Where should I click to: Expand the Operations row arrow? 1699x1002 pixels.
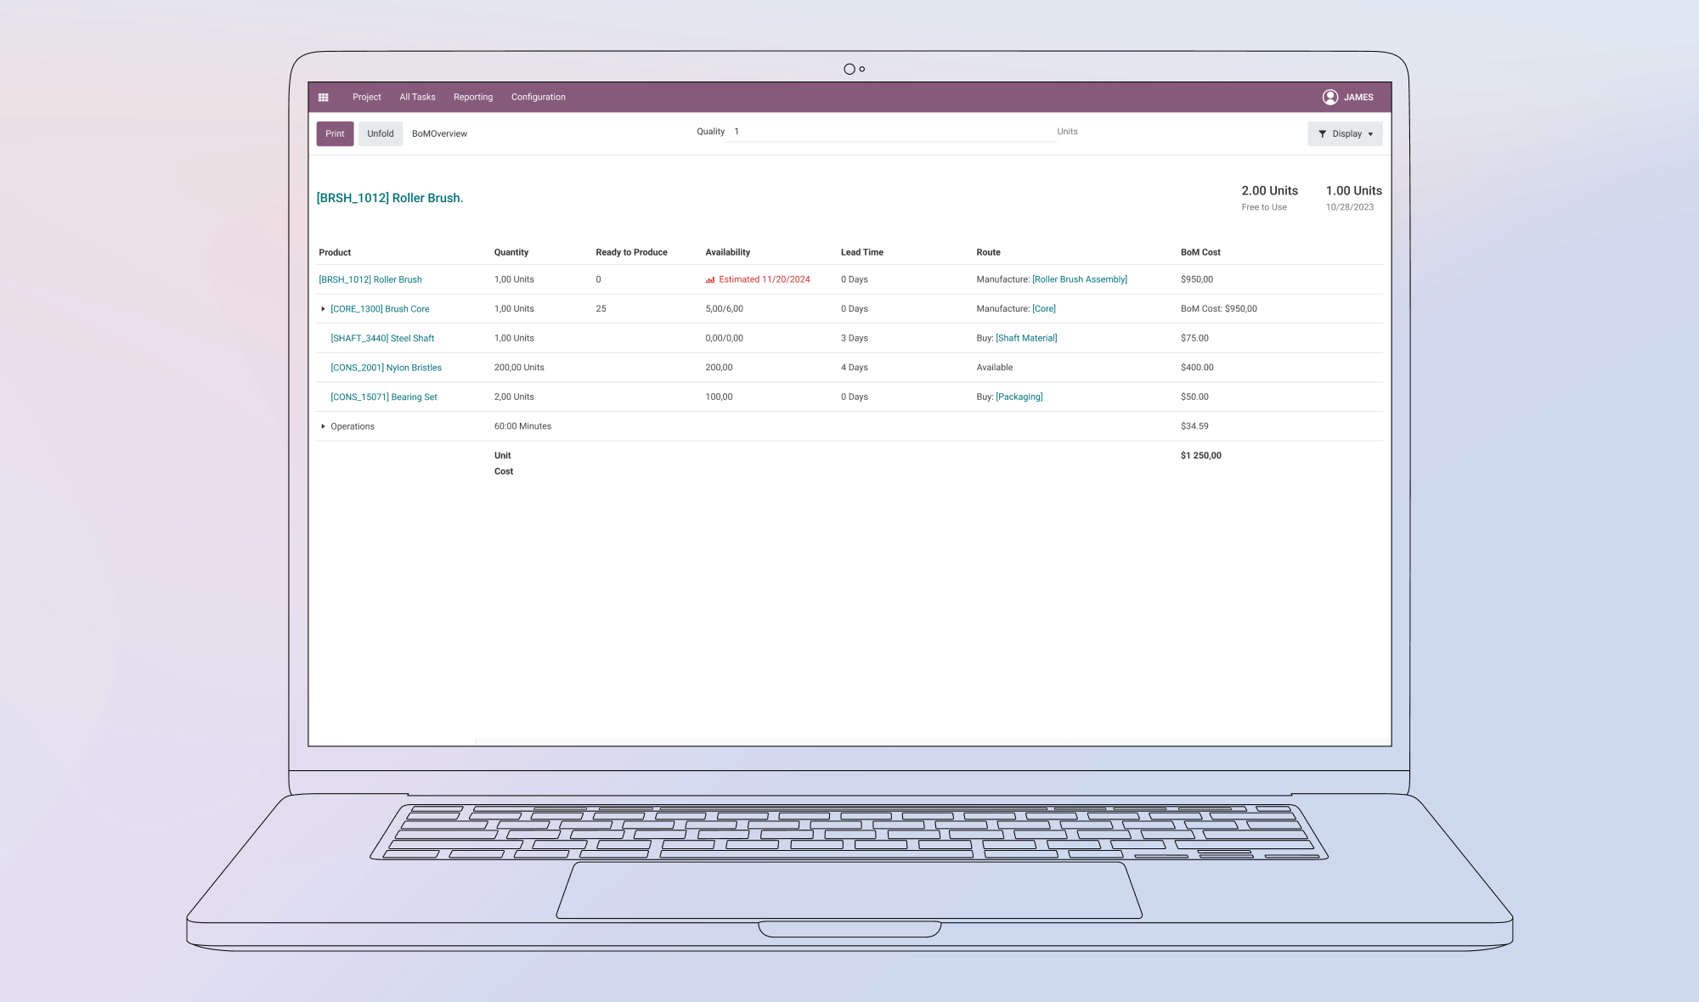323,426
